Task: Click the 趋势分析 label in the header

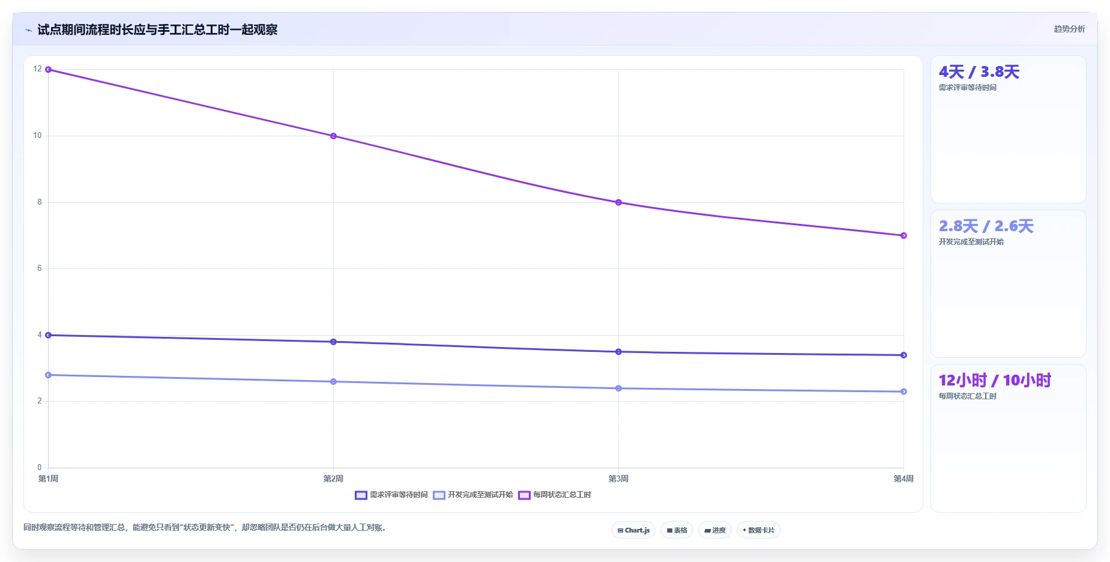Action: point(1069,29)
